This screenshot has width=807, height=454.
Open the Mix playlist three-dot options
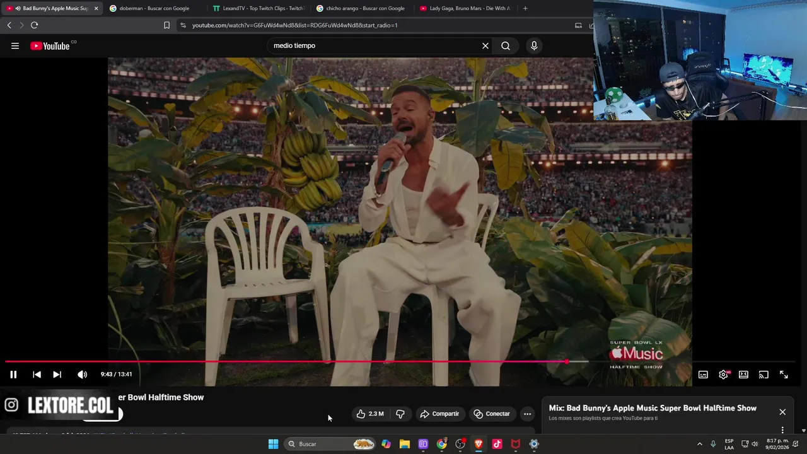[x=782, y=430]
